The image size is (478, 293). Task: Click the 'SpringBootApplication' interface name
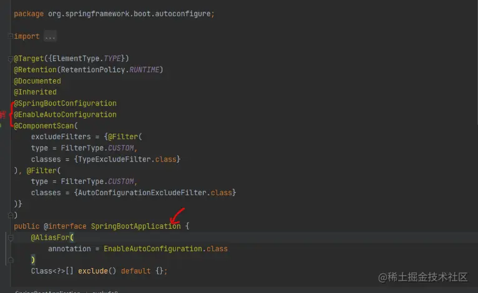135,226
